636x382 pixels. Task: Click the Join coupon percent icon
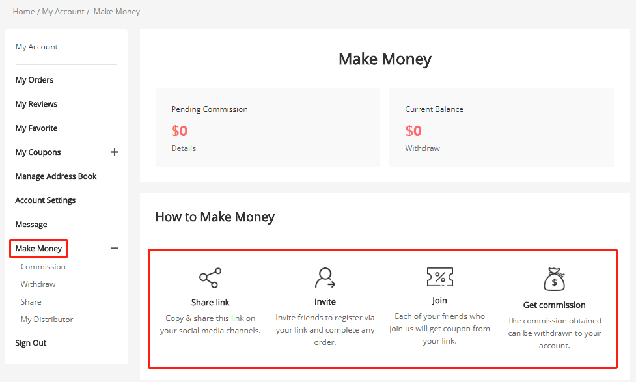click(x=439, y=277)
